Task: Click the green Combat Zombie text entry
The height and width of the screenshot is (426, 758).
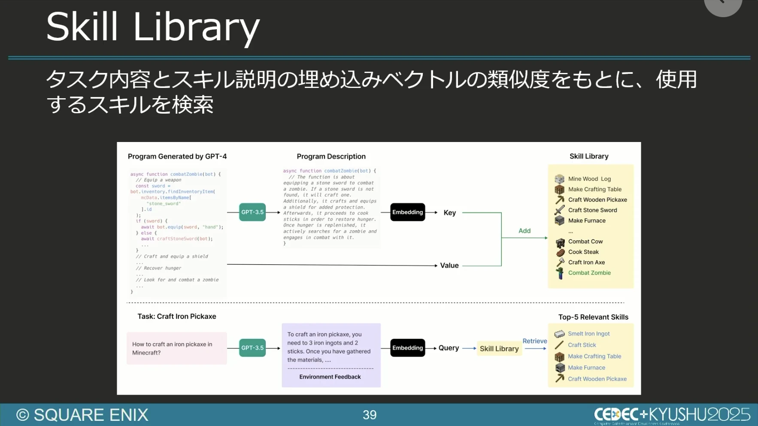Action: point(589,273)
